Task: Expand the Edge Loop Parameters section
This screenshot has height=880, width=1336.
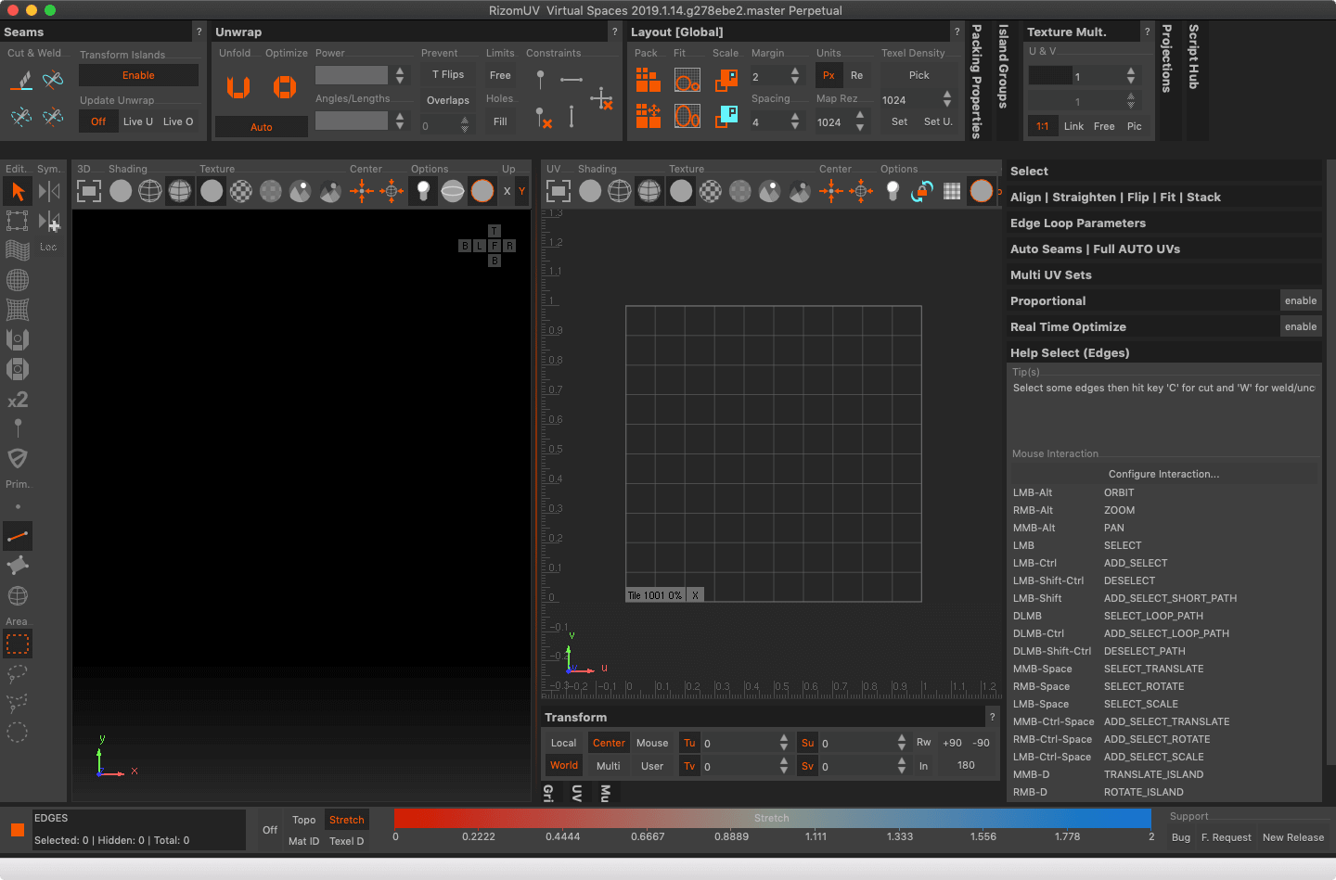Action: pyautogui.click(x=1077, y=223)
